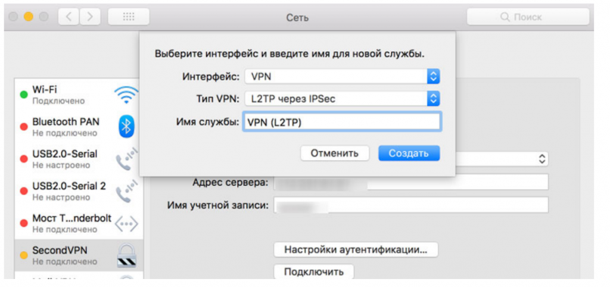This screenshot has height=288, width=610.
Task: Click the Thunderbolt bridge arrows icon
Action: point(126,223)
